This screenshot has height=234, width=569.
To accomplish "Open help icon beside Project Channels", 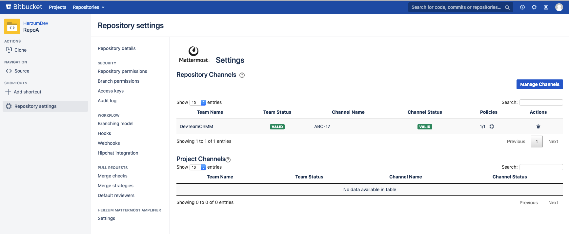I will 228,160.
